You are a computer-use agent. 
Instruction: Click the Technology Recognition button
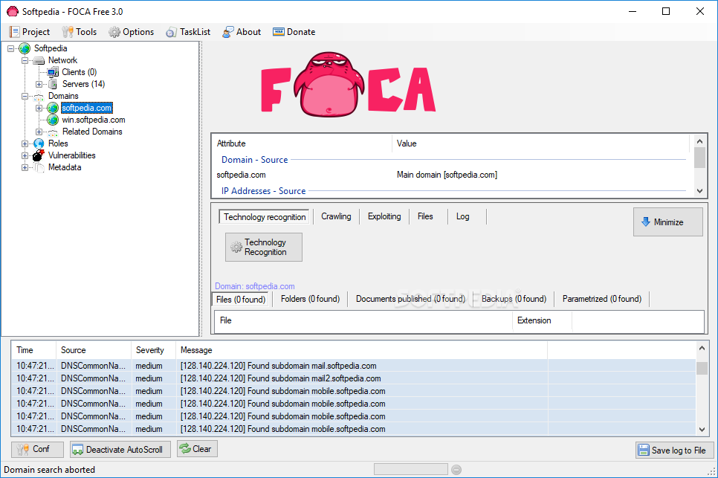coord(264,248)
